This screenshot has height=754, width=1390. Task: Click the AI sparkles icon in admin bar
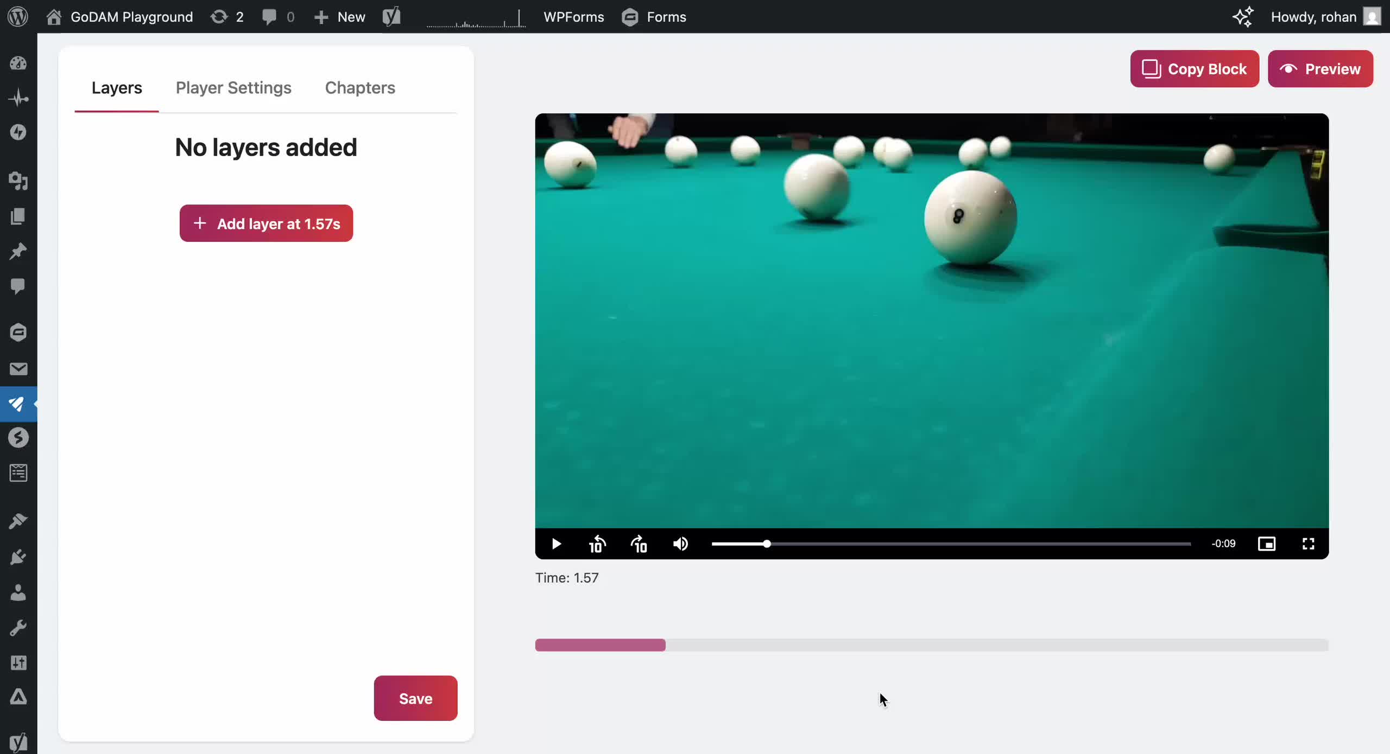[x=1243, y=17]
